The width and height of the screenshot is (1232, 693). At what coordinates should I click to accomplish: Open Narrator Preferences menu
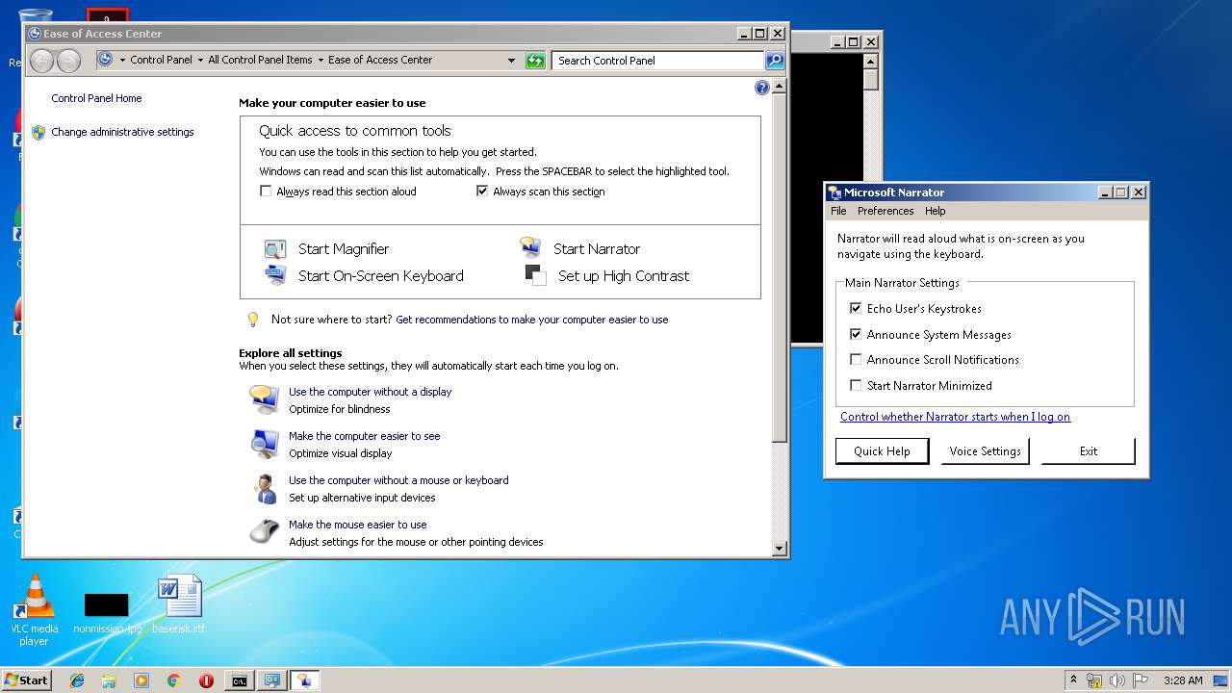(885, 211)
